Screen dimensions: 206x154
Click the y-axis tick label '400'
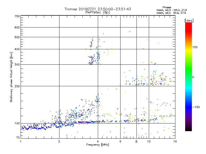pos(17,49)
